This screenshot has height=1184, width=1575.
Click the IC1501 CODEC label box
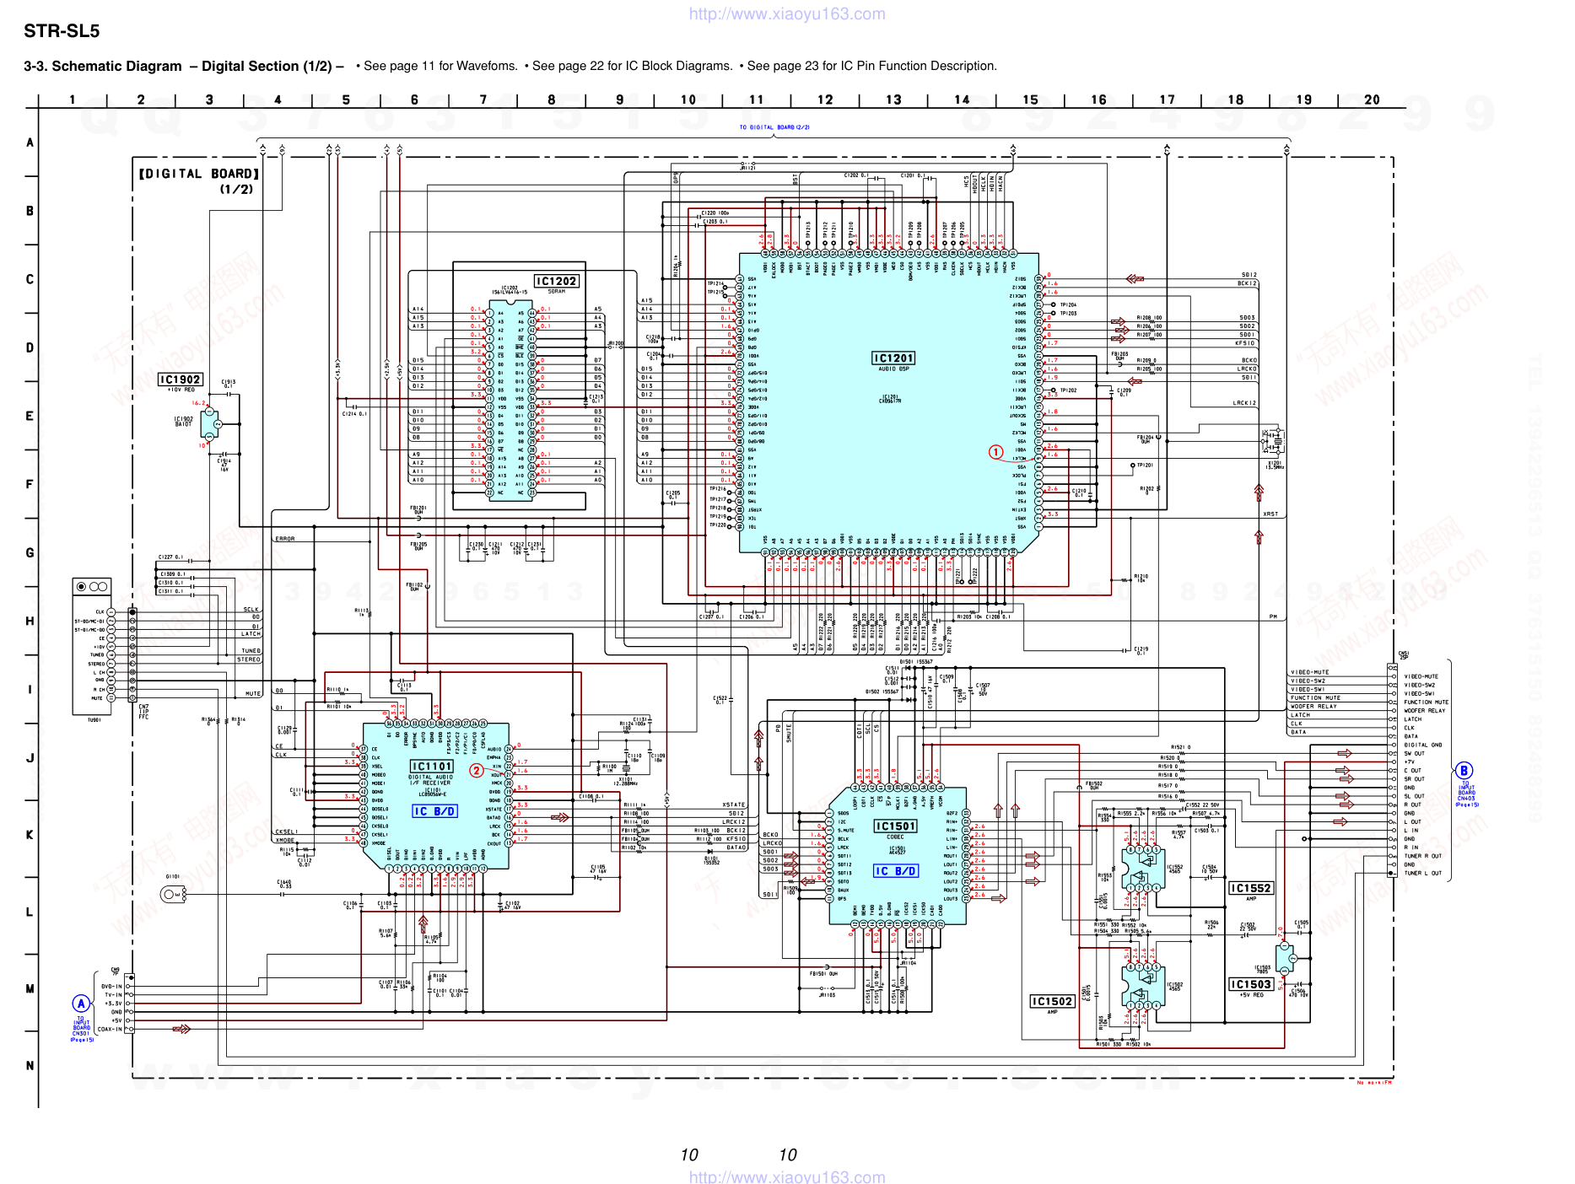tap(895, 826)
